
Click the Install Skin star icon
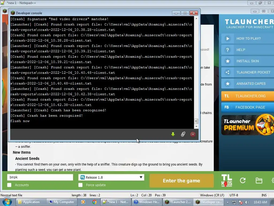227,61
